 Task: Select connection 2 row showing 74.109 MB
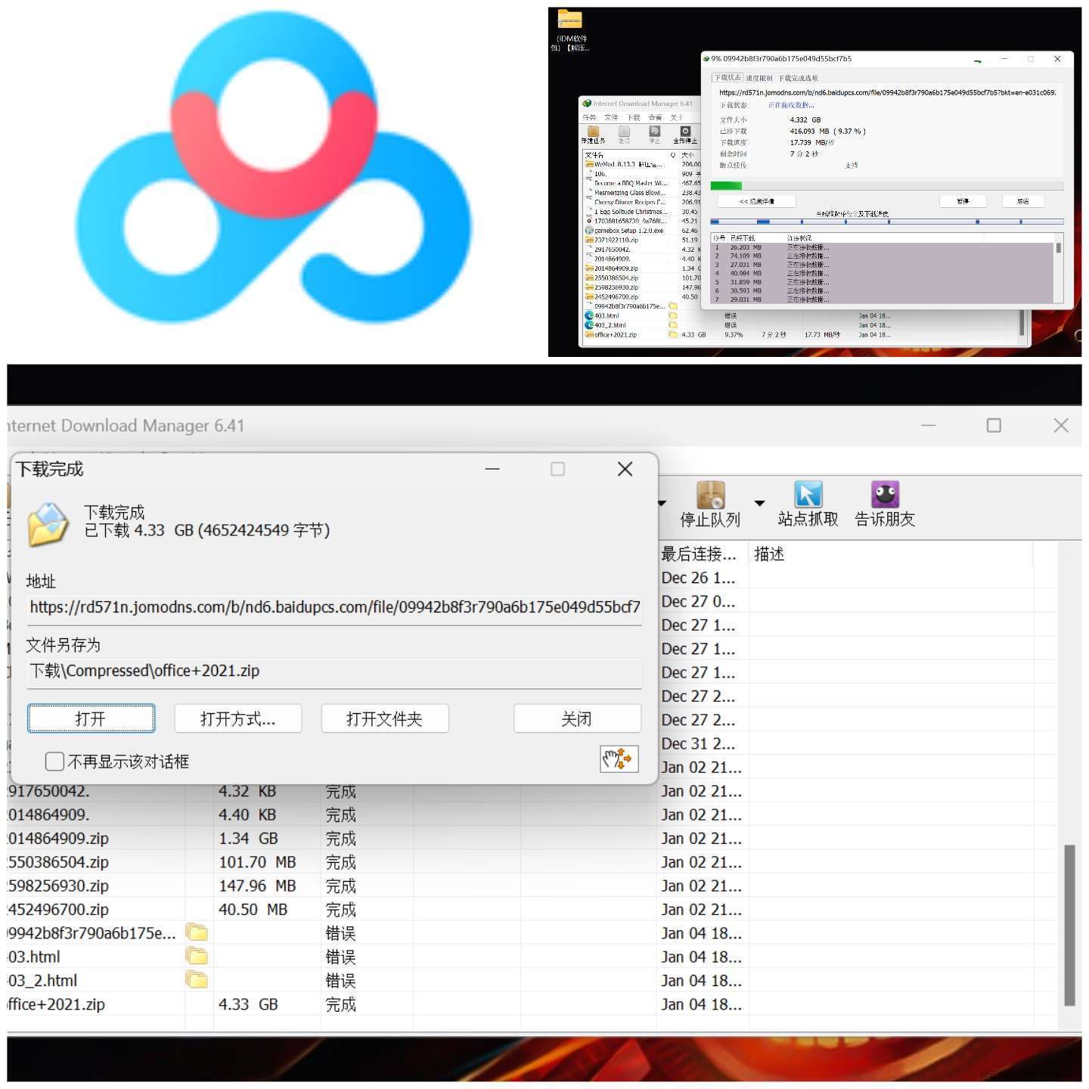tap(882, 256)
